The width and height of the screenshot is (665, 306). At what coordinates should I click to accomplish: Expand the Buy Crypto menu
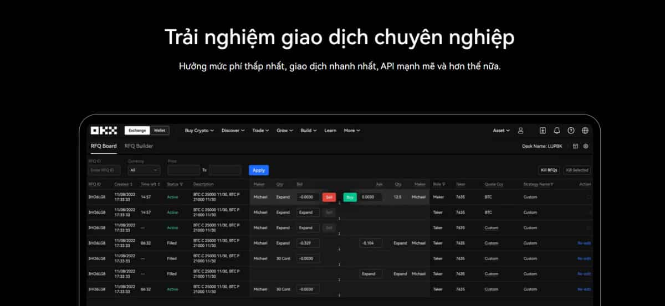click(199, 131)
